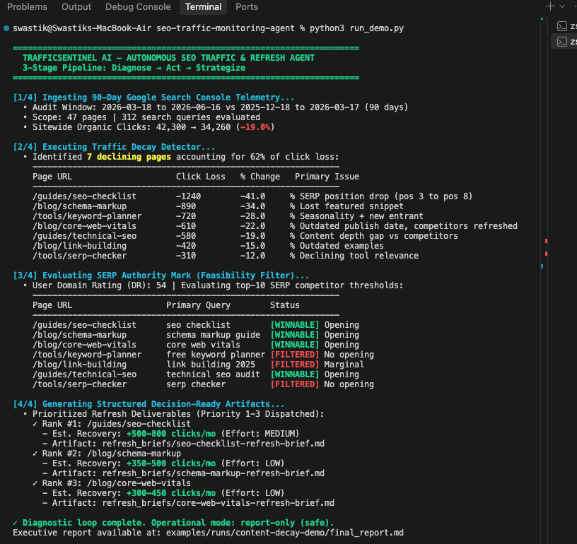
Task: Click the 'Marginal' status text
Action: [x=344, y=365]
